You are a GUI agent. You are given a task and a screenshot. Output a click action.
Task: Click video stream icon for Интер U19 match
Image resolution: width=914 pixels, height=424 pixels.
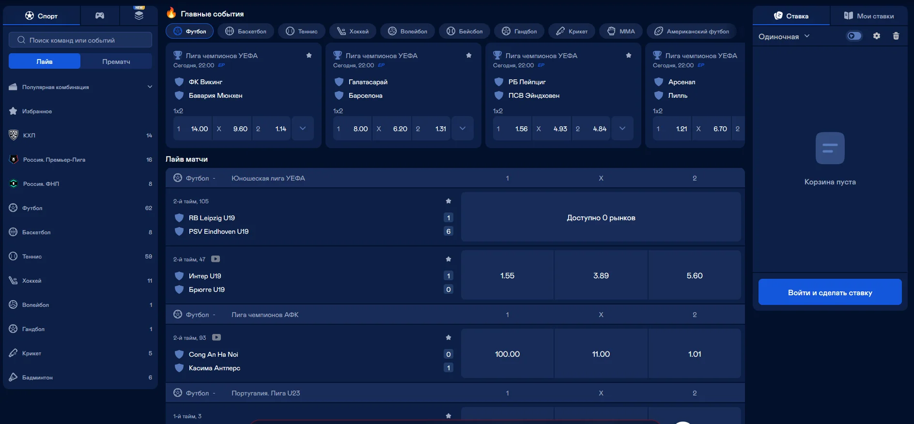pos(216,259)
